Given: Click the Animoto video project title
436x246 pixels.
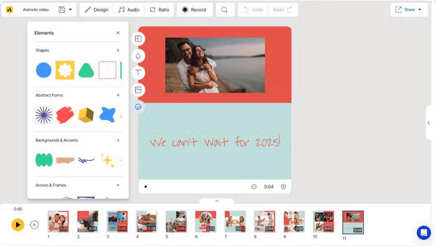Looking at the screenshot, I should [36, 10].
